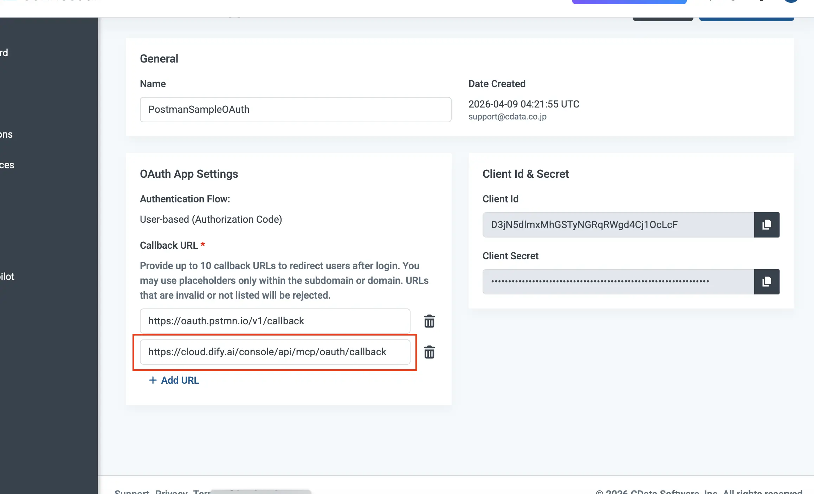Viewport: 814px width, 494px height.
Task: Open sidebar item ending in 'ces'
Action: pos(7,165)
